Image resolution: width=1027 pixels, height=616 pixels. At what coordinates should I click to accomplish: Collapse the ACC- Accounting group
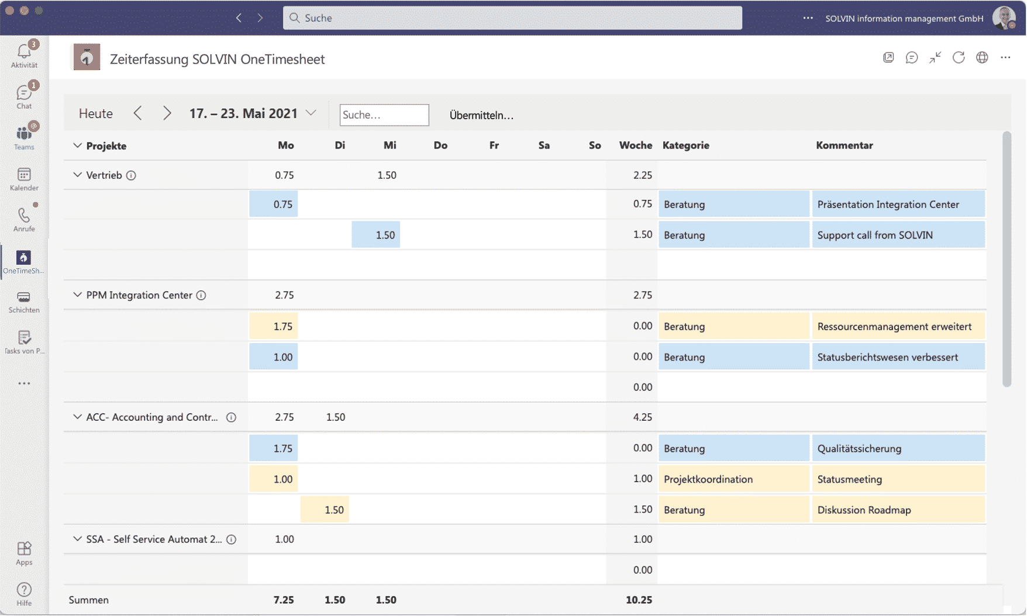pos(77,417)
